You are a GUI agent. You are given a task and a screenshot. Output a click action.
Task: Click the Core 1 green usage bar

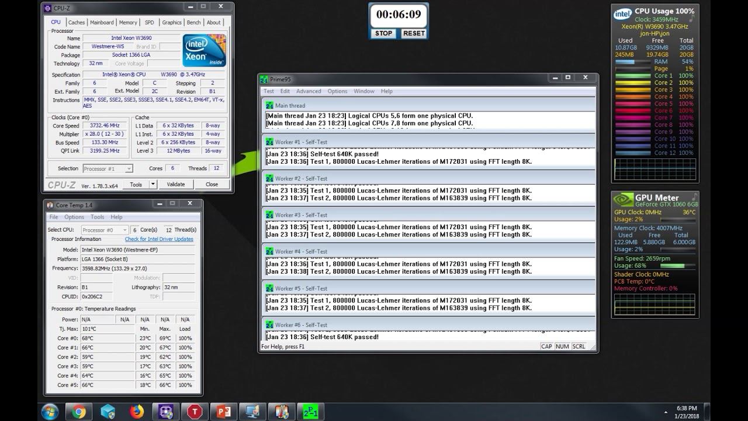click(x=633, y=75)
